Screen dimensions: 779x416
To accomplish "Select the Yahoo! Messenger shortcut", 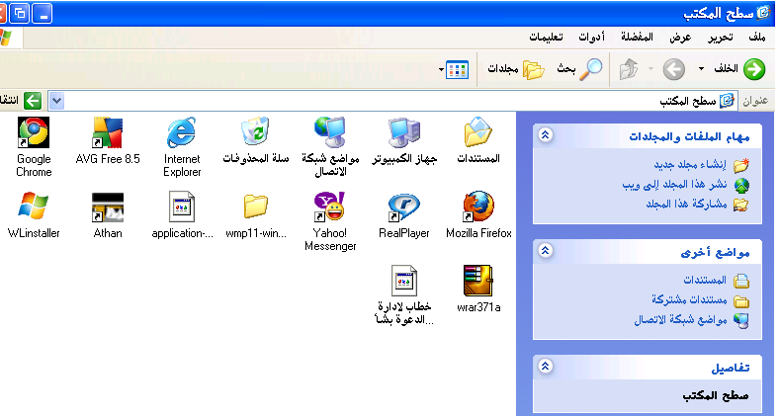I will (330, 206).
